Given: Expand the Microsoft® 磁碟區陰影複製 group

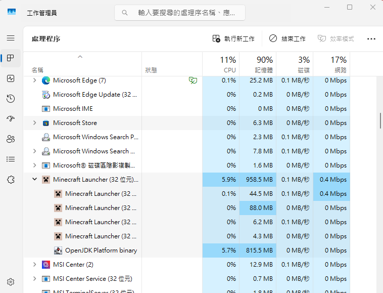Looking at the screenshot, I should 35,165.
